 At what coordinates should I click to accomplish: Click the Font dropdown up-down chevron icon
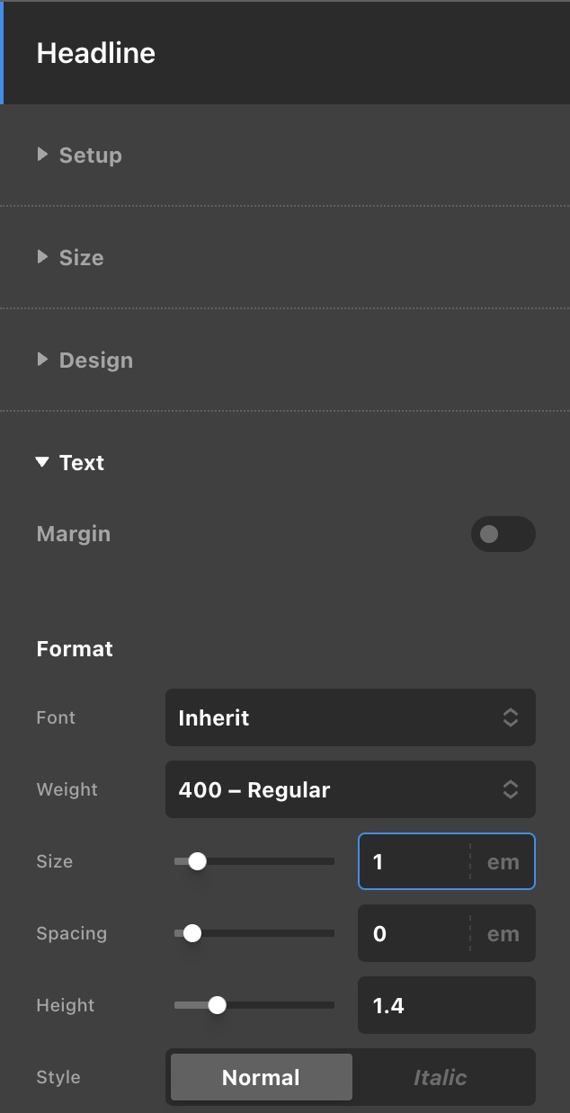pos(510,717)
